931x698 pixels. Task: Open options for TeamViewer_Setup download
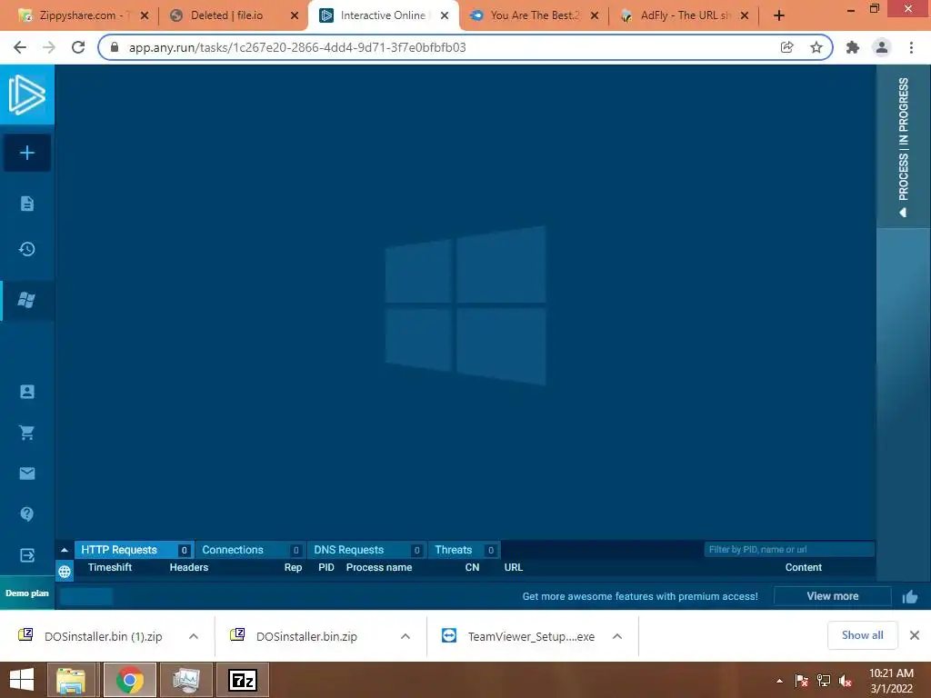617,636
